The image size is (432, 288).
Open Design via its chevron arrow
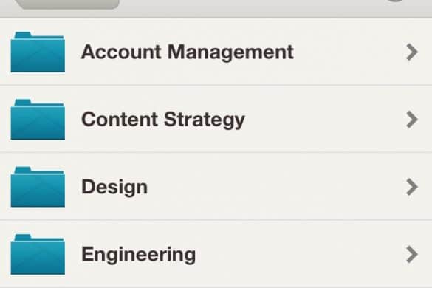[x=412, y=187]
